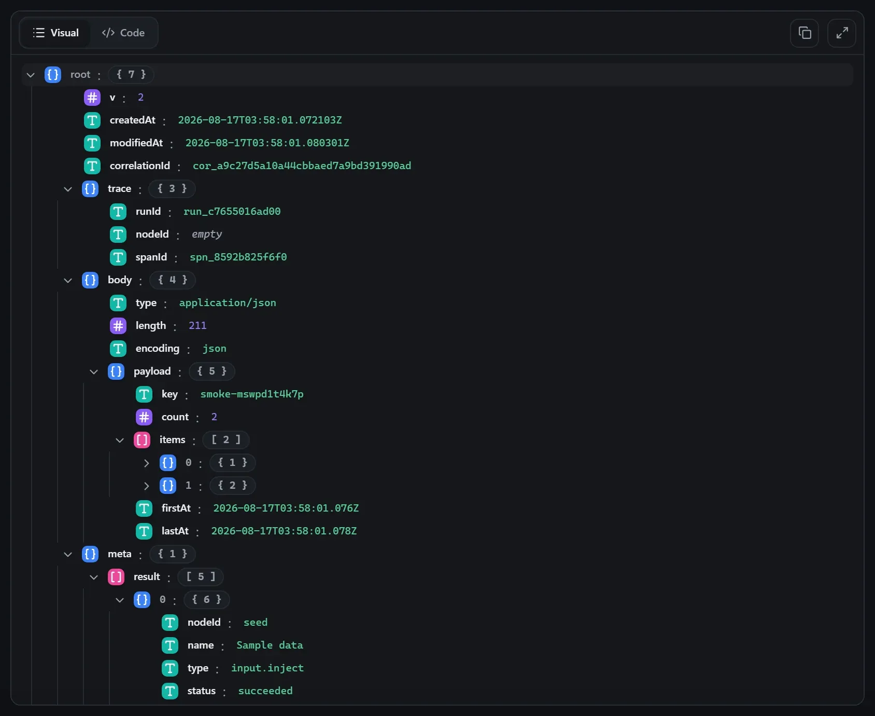Image resolution: width=875 pixels, height=716 pixels.
Task: Select the lastAt value ending 078Z
Action: [x=284, y=531]
